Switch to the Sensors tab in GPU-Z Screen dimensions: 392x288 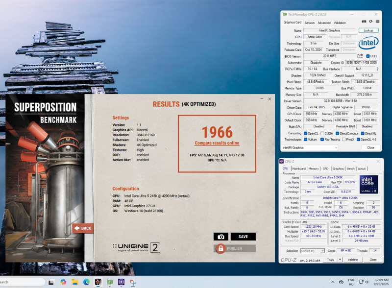pos(310,23)
